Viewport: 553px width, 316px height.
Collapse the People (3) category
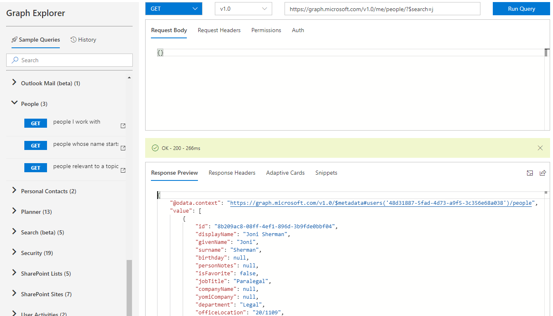click(x=14, y=103)
